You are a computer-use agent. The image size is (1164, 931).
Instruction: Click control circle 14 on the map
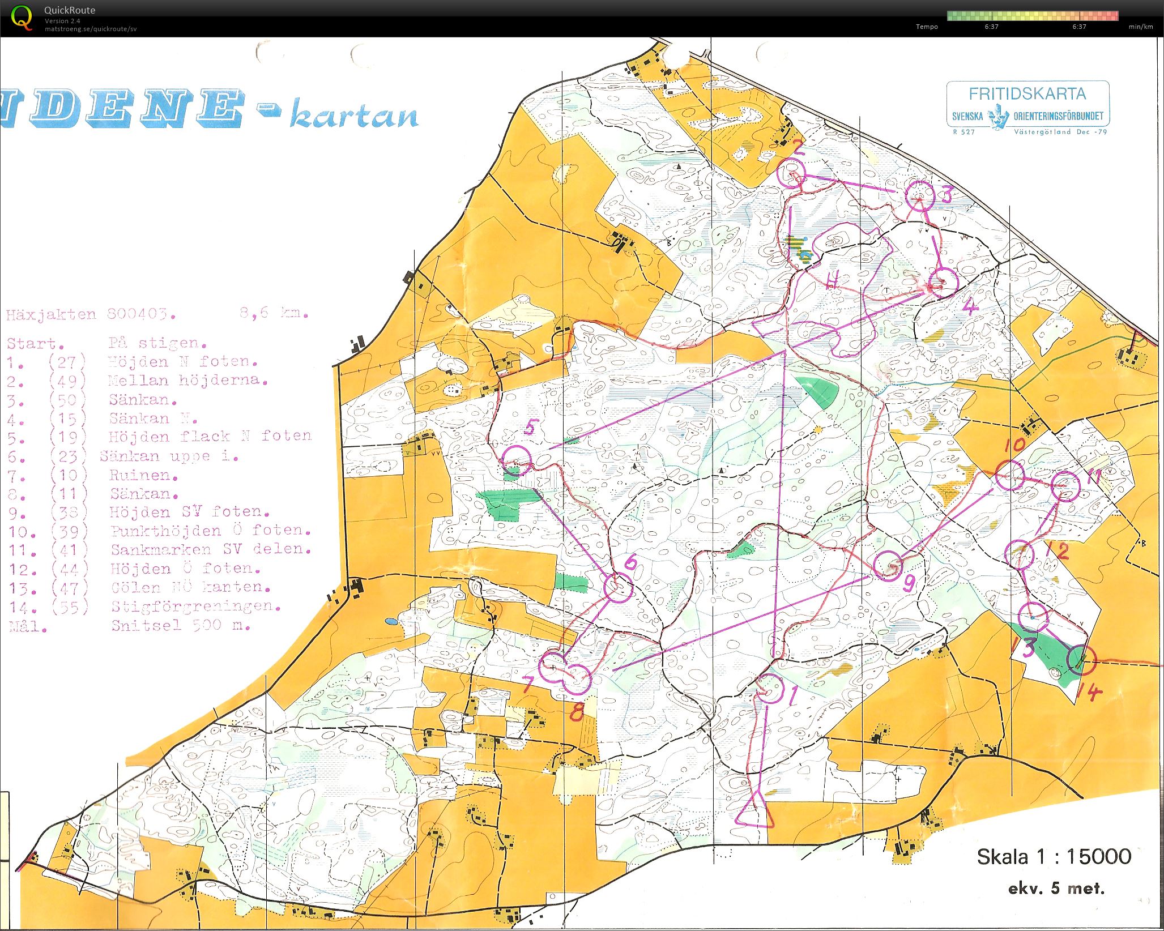(x=1082, y=660)
